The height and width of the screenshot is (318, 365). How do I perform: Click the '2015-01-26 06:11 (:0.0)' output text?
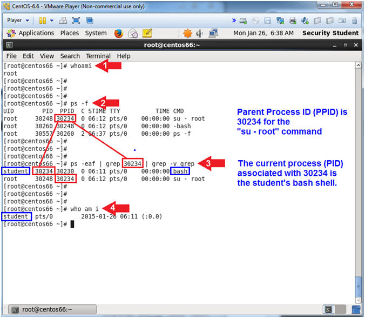(121, 216)
